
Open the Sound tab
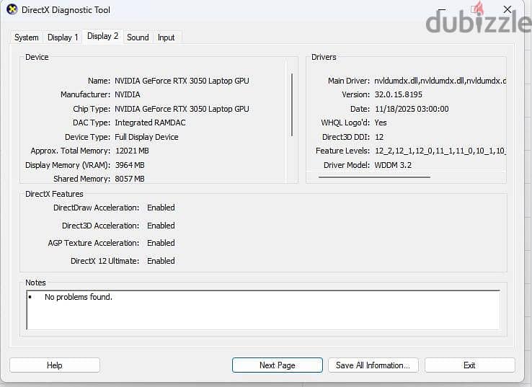pyautogui.click(x=138, y=37)
